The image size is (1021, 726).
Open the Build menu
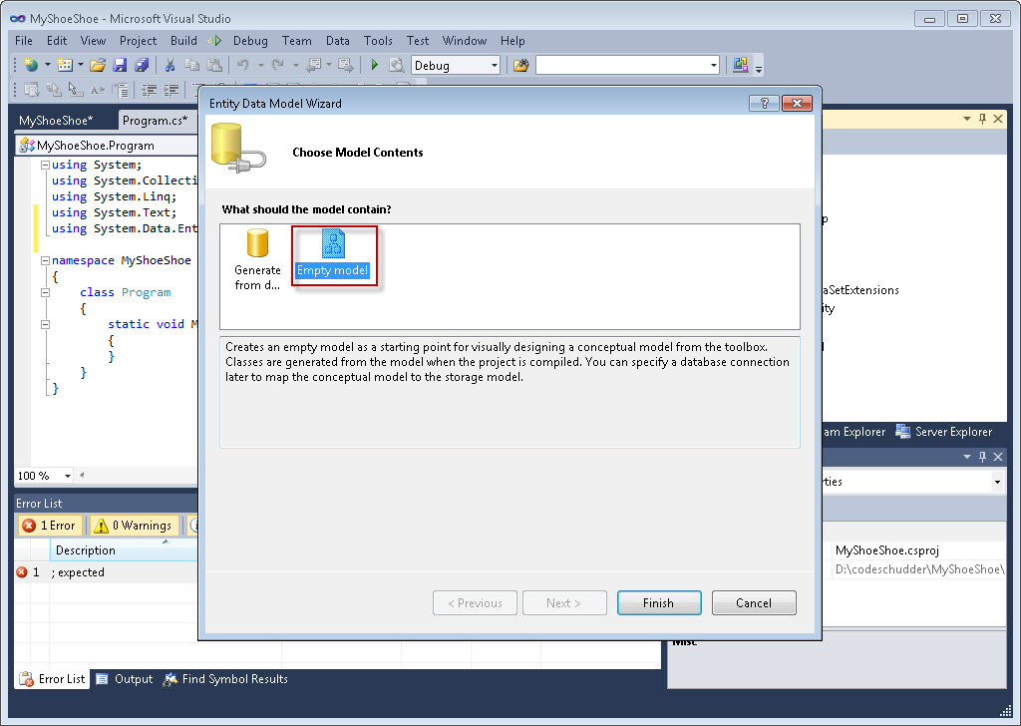tap(183, 40)
